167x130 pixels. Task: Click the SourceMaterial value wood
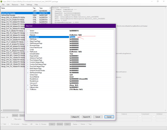click(71, 77)
